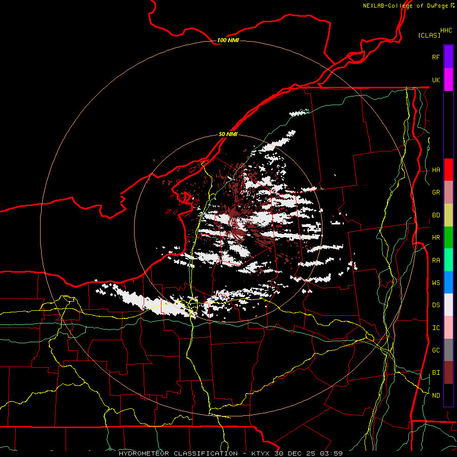Click the BI brown legend swatch

tap(448, 373)
